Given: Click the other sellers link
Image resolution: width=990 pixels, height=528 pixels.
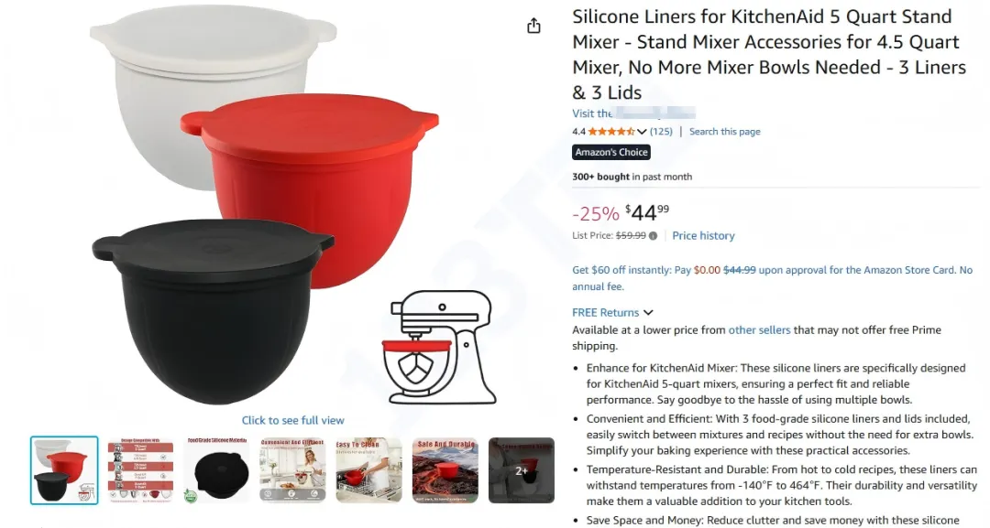Looking at the screenshot, I should 759,330.
